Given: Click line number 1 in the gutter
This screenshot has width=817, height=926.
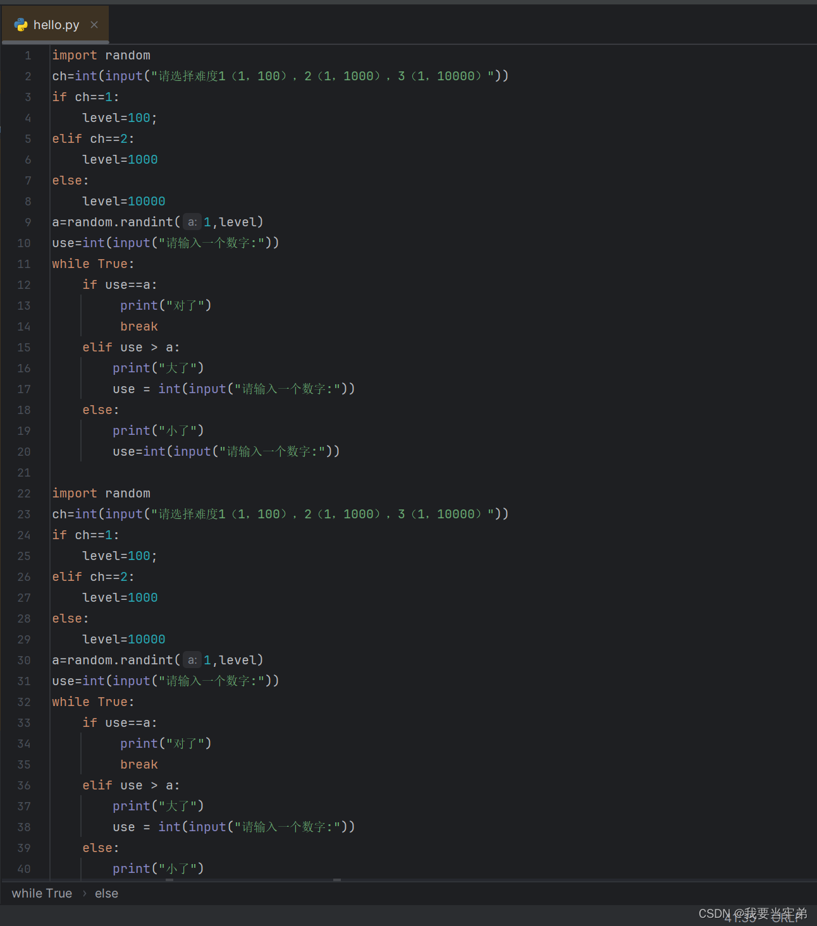Looking at the screenshot, I should 28,56.
